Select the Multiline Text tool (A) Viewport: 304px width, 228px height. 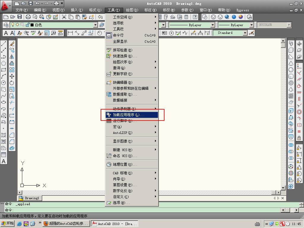[x=4, y=161]
